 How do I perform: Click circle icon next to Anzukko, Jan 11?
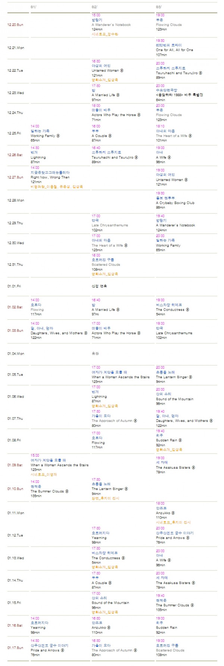173,513
